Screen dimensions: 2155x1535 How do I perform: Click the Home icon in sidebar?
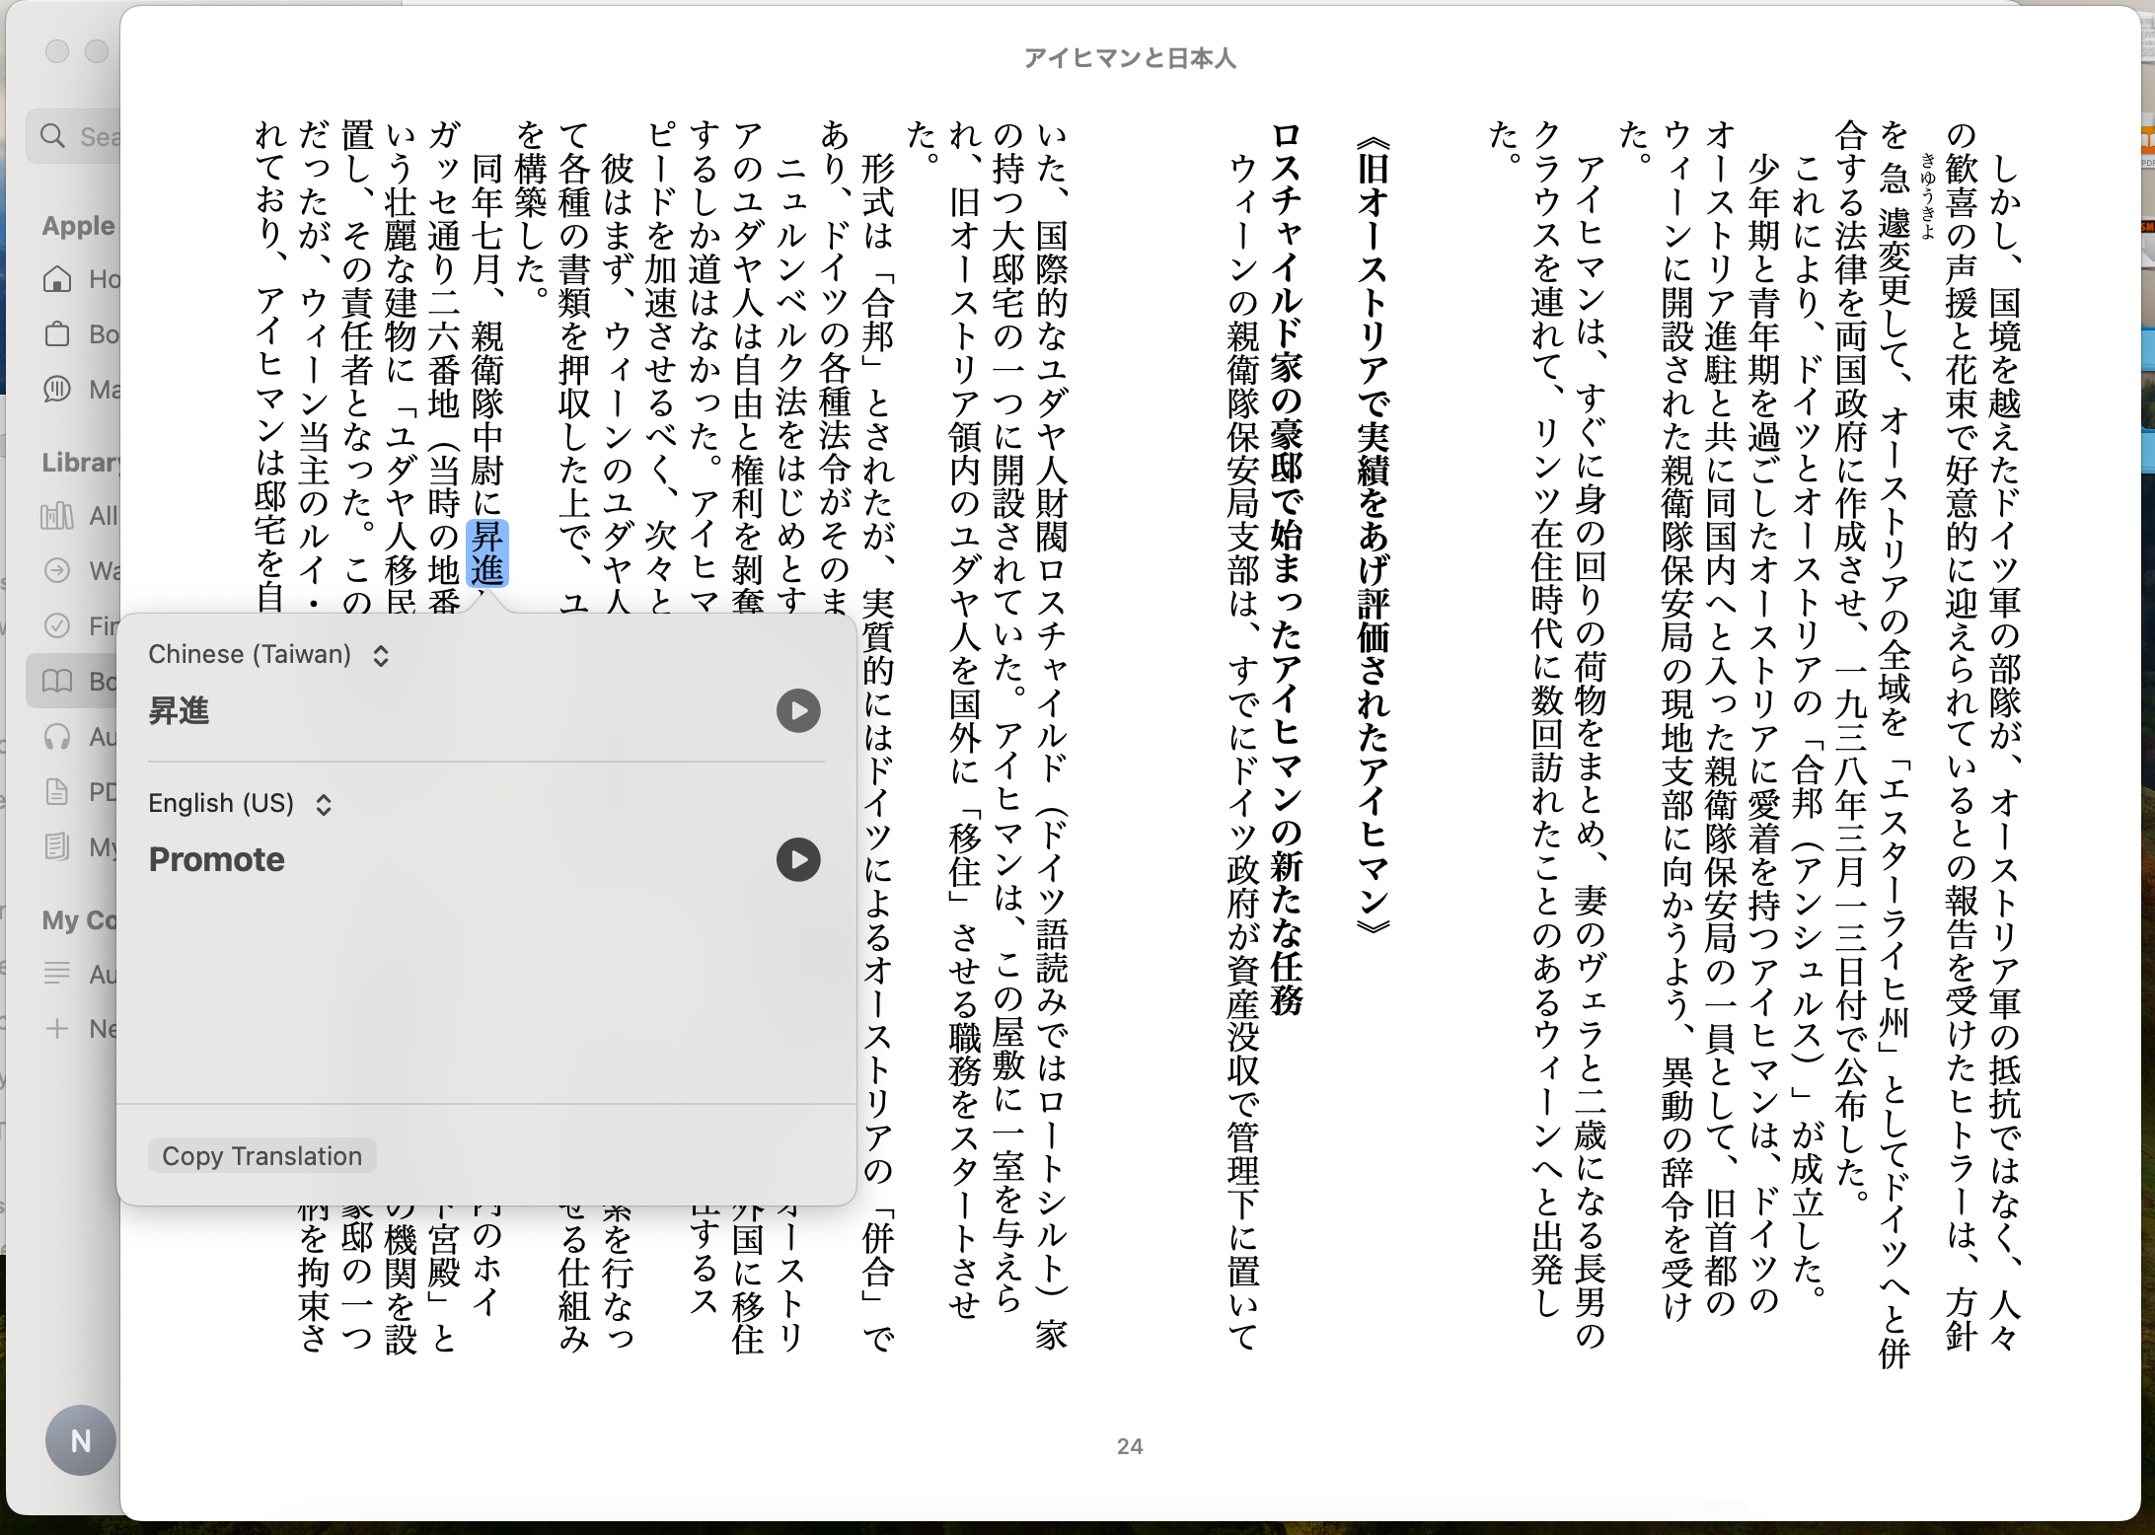coord(57,279)
